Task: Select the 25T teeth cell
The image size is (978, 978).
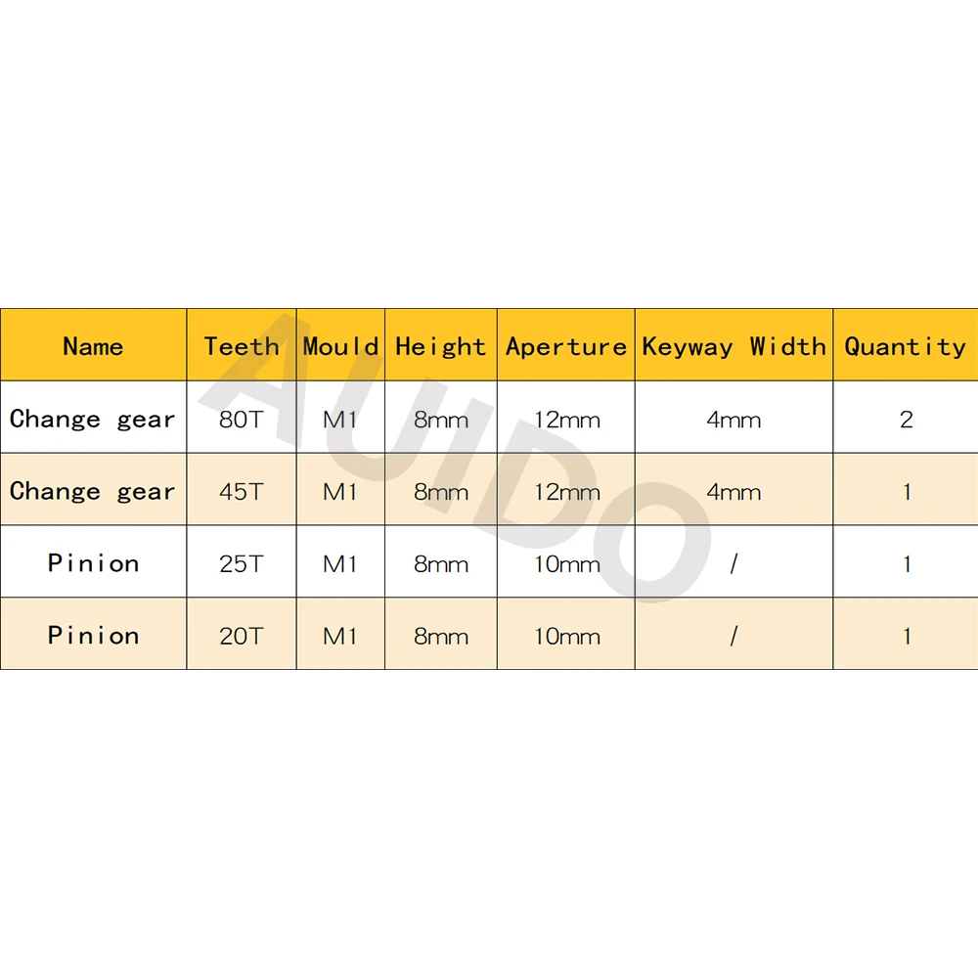Action: click(x=242, y=562)
